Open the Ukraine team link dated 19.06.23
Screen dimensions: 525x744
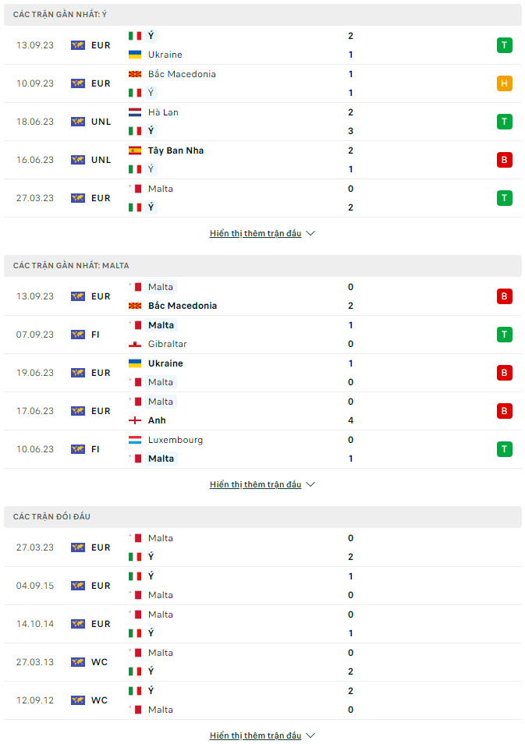[165, 363]
